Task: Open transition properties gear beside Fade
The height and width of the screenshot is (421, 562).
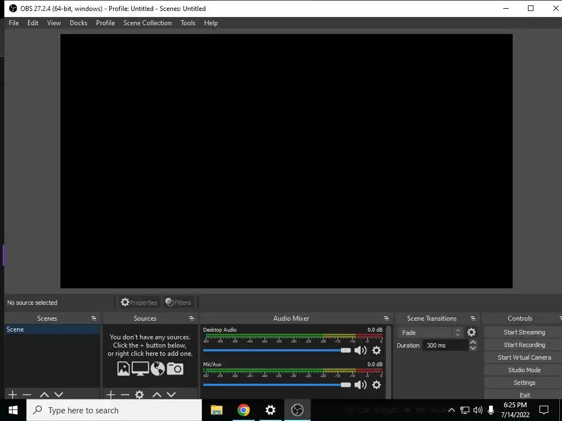Action: (x=471, y=333)
